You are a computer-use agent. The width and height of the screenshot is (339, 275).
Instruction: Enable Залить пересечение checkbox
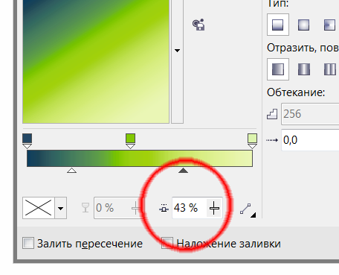(x=28, y=243)
